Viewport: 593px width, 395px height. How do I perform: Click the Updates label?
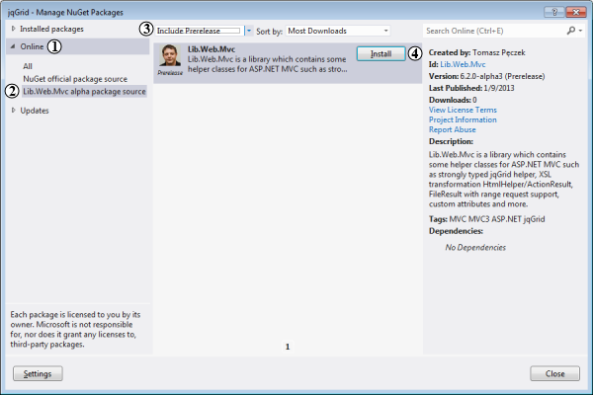coord(35,111)
